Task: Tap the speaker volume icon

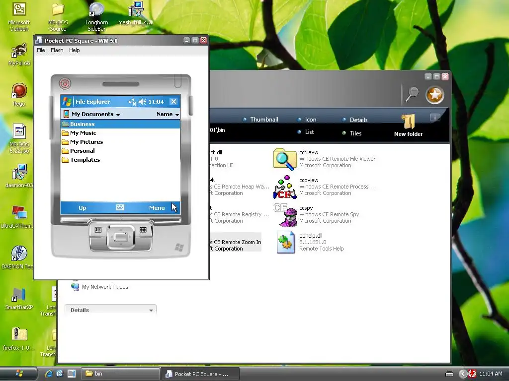Action: coord(142,102)
